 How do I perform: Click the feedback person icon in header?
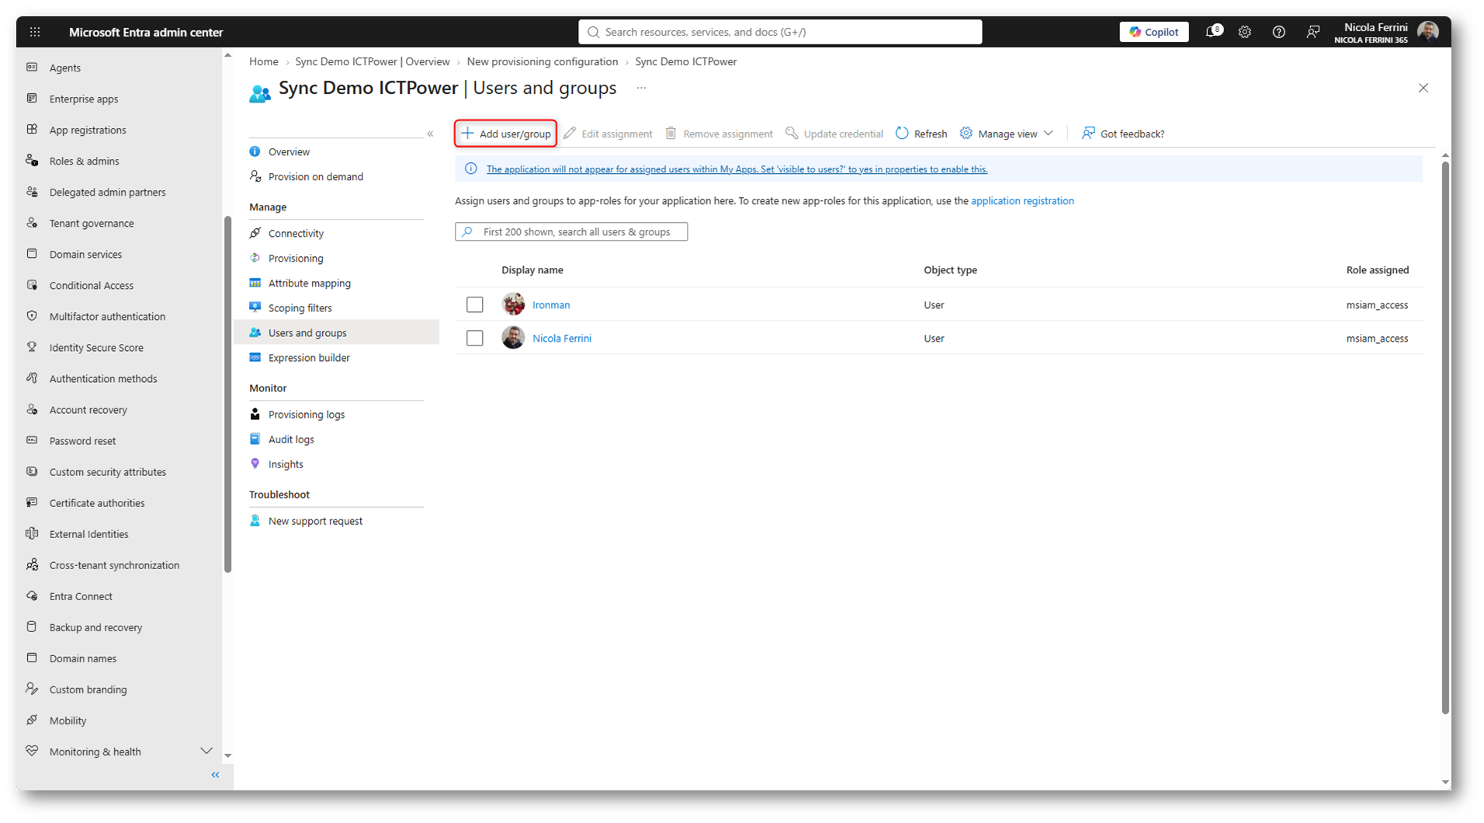(x=1313, y=32)
